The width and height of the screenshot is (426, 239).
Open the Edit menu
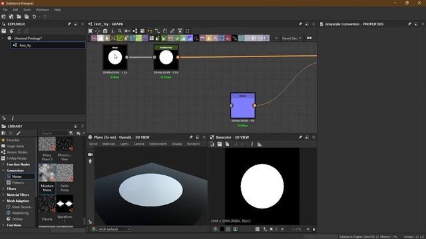pyautogui.click(x=15, y=10)
